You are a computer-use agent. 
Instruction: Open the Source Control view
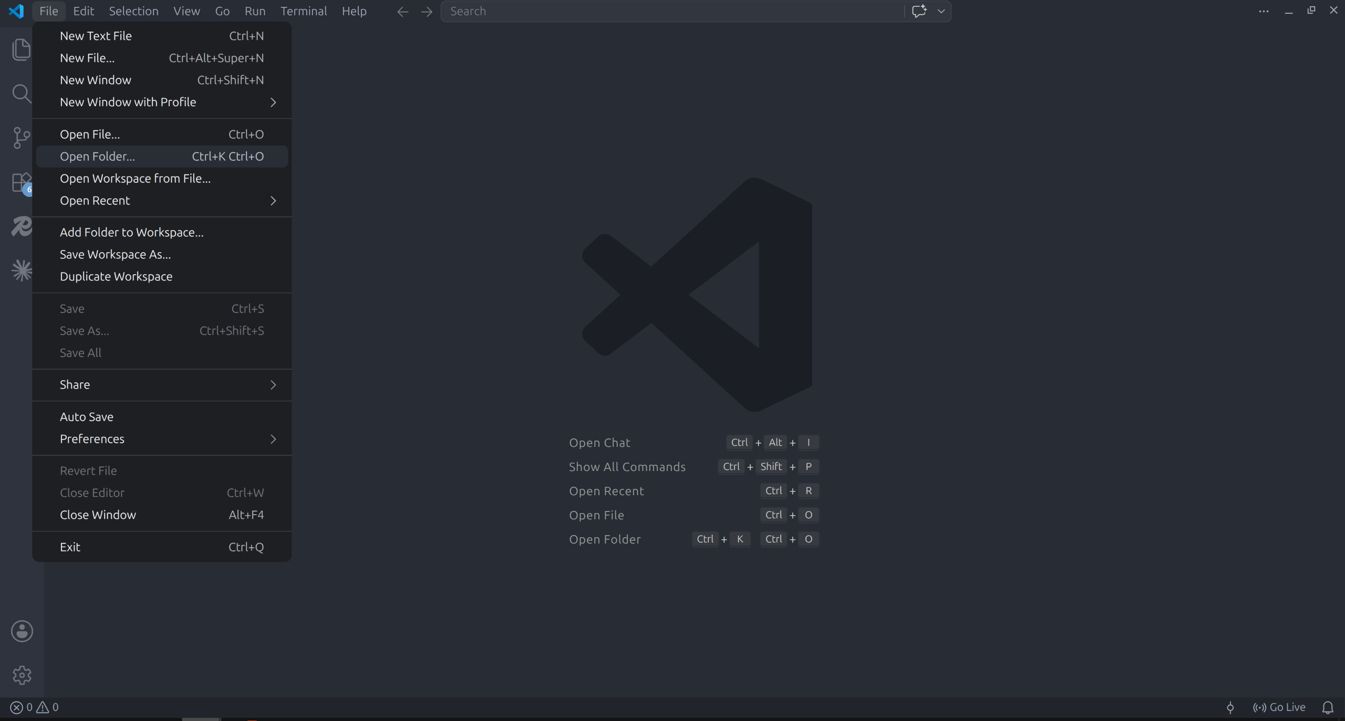(x=22, y=138)
